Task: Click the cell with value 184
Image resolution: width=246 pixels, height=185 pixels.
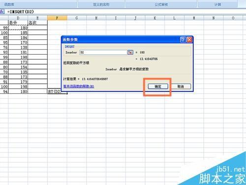Action: click(x=18, y=37)
